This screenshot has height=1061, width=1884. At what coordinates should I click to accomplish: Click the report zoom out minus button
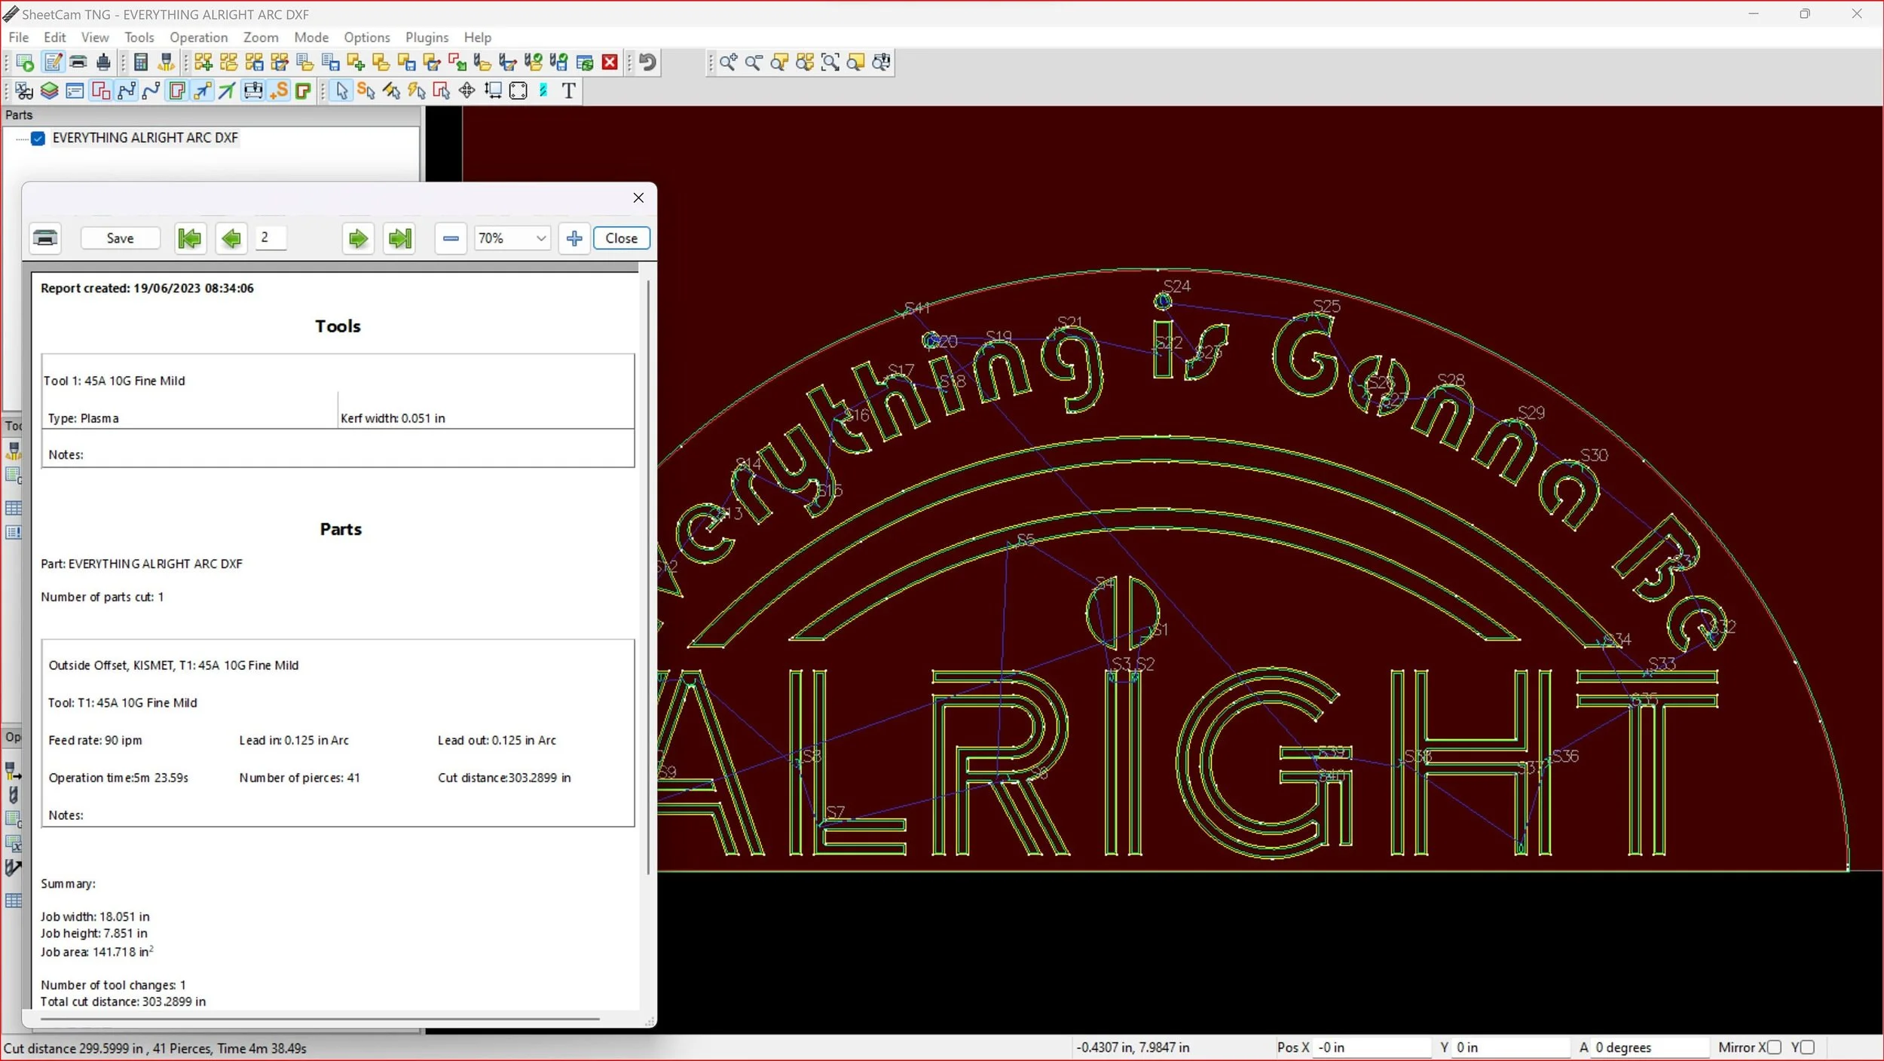tap(451, 239)
